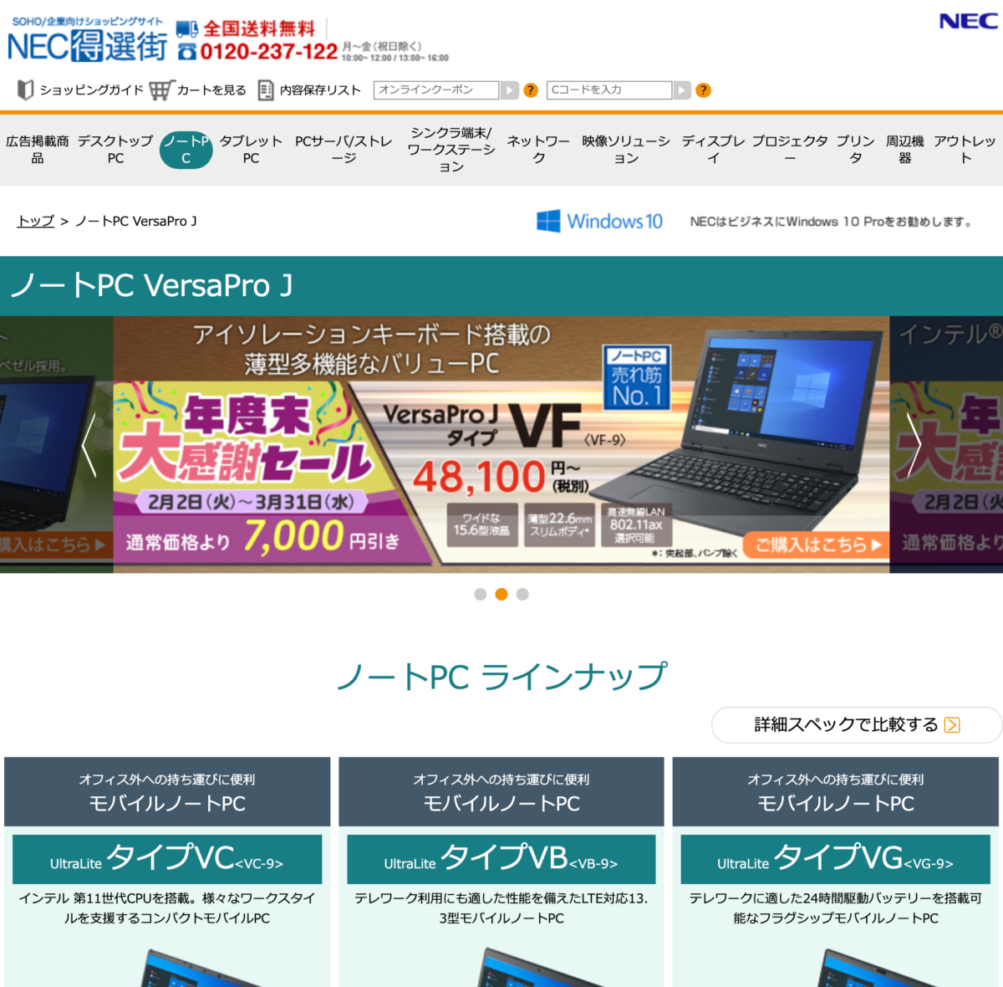Click the shopping cart icon
This screenshot has height=987, width=1003.
tap(161, 89)
